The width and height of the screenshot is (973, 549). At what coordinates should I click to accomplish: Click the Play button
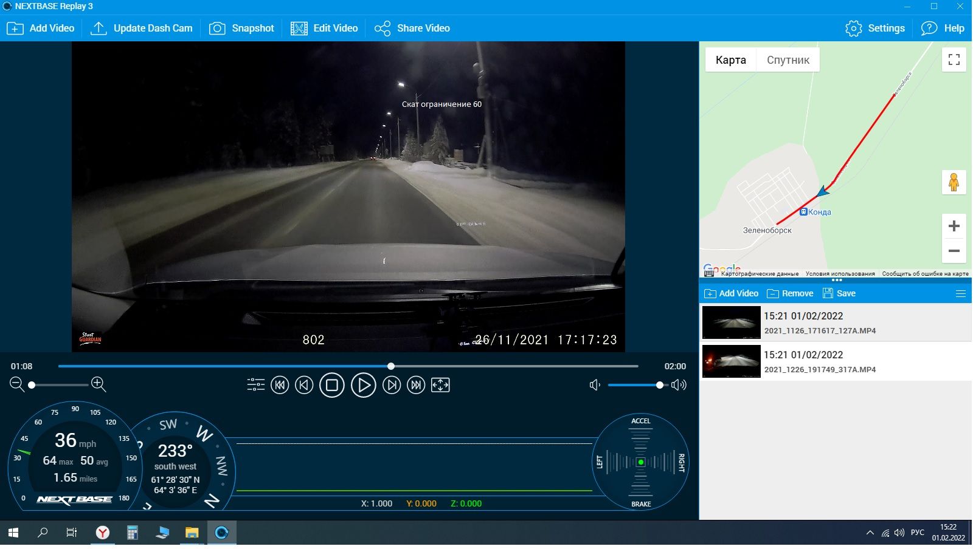(363, 386)
